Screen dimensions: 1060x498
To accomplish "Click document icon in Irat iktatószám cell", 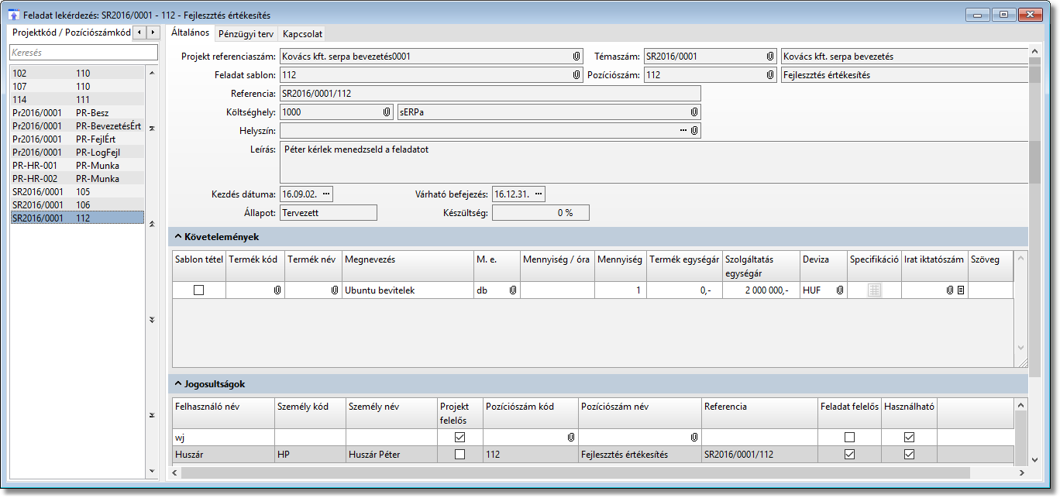I will 961,290.
